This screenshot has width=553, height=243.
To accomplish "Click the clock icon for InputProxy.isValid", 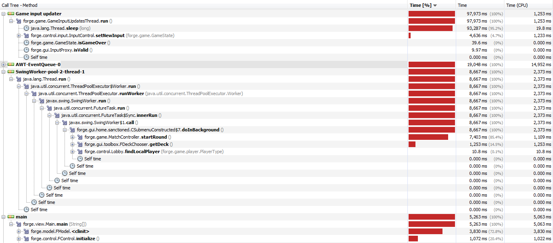I will tap(26, 50).
